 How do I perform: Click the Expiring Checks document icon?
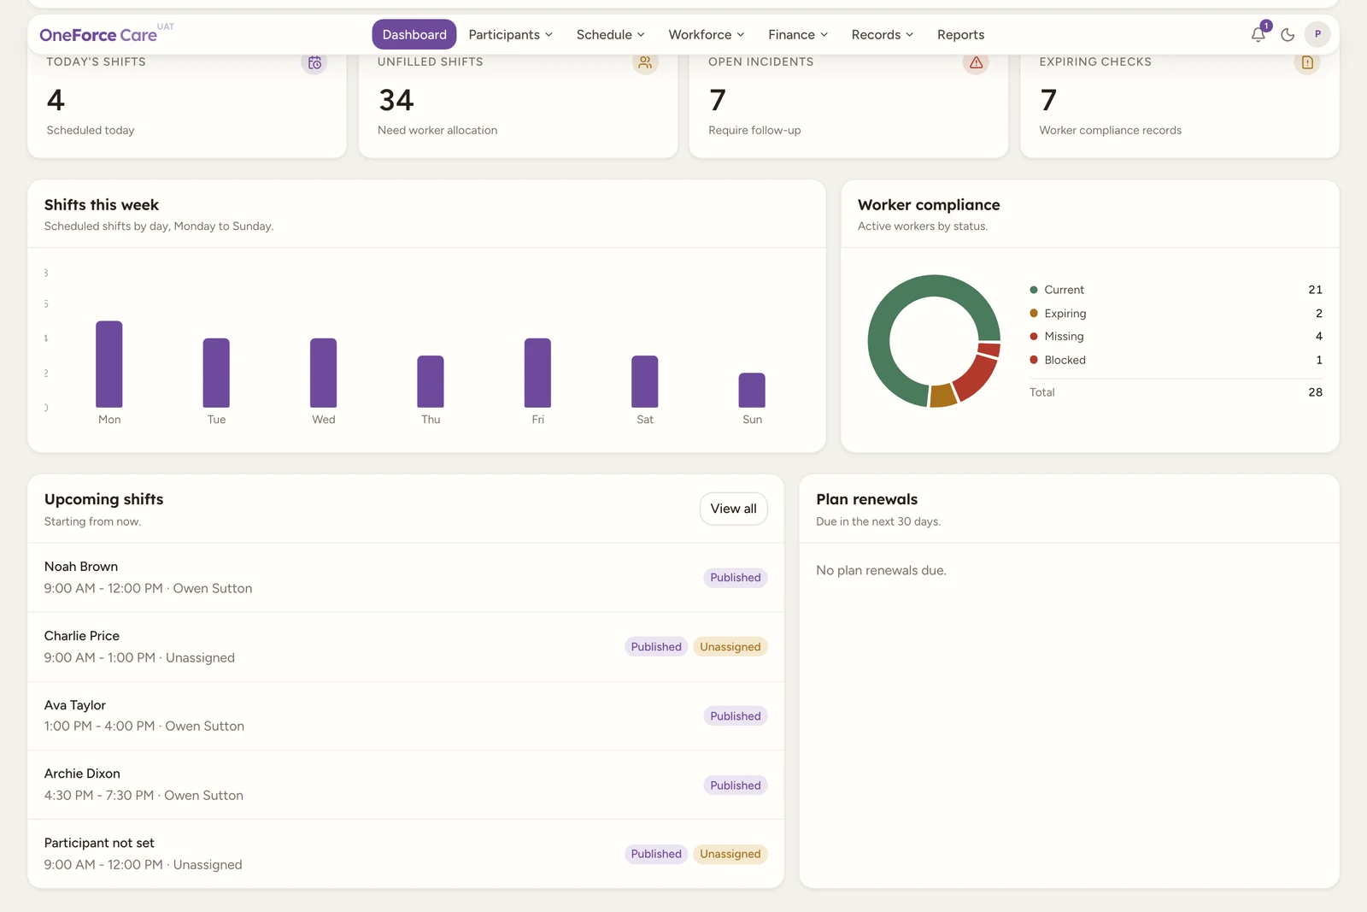[1307, 62]
